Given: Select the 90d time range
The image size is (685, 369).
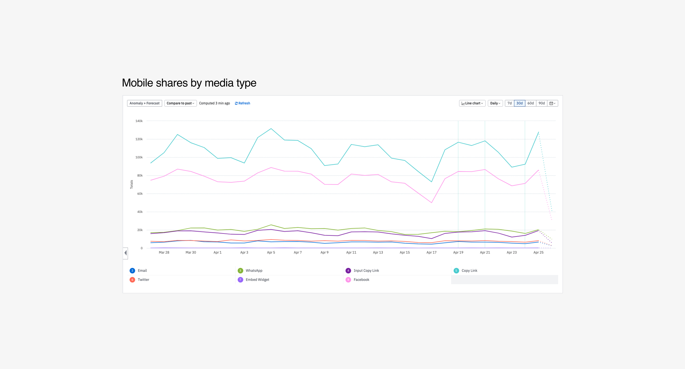Looking at the screenshot, I should [541, 103].
